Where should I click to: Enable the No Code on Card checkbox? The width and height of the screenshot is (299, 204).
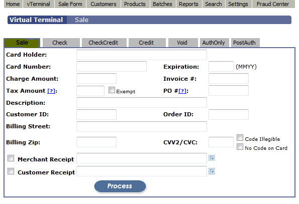[x=240, y=147]
